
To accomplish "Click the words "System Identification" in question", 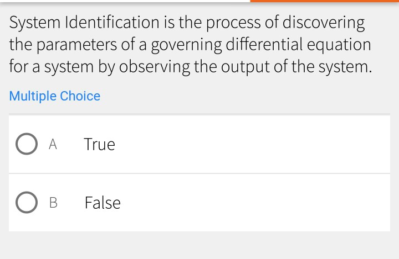I will click(x=84, y=23).
